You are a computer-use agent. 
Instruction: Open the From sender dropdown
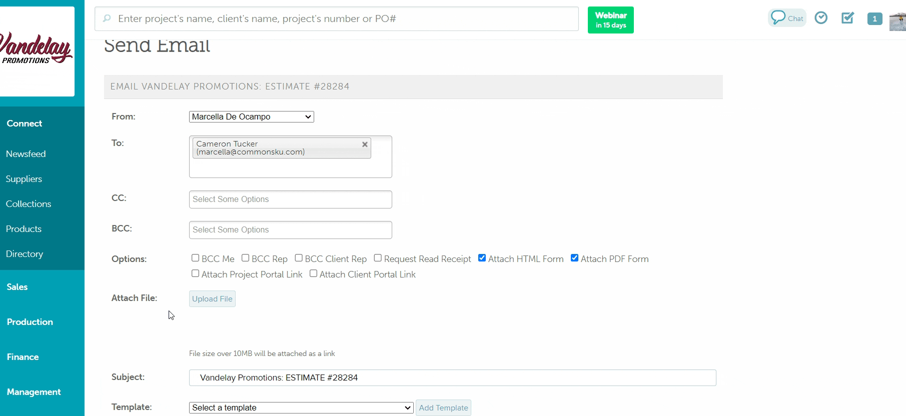[x=251, y=116]
